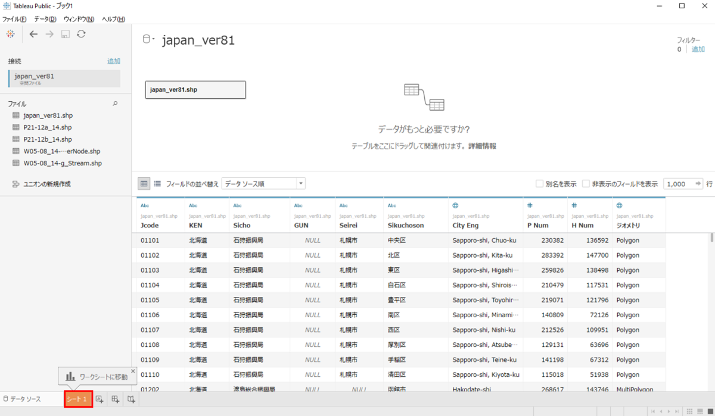Go to シート 1 worksheet tab
The height and width of the screenshot is (416, 715).
[x=78, y=399]
